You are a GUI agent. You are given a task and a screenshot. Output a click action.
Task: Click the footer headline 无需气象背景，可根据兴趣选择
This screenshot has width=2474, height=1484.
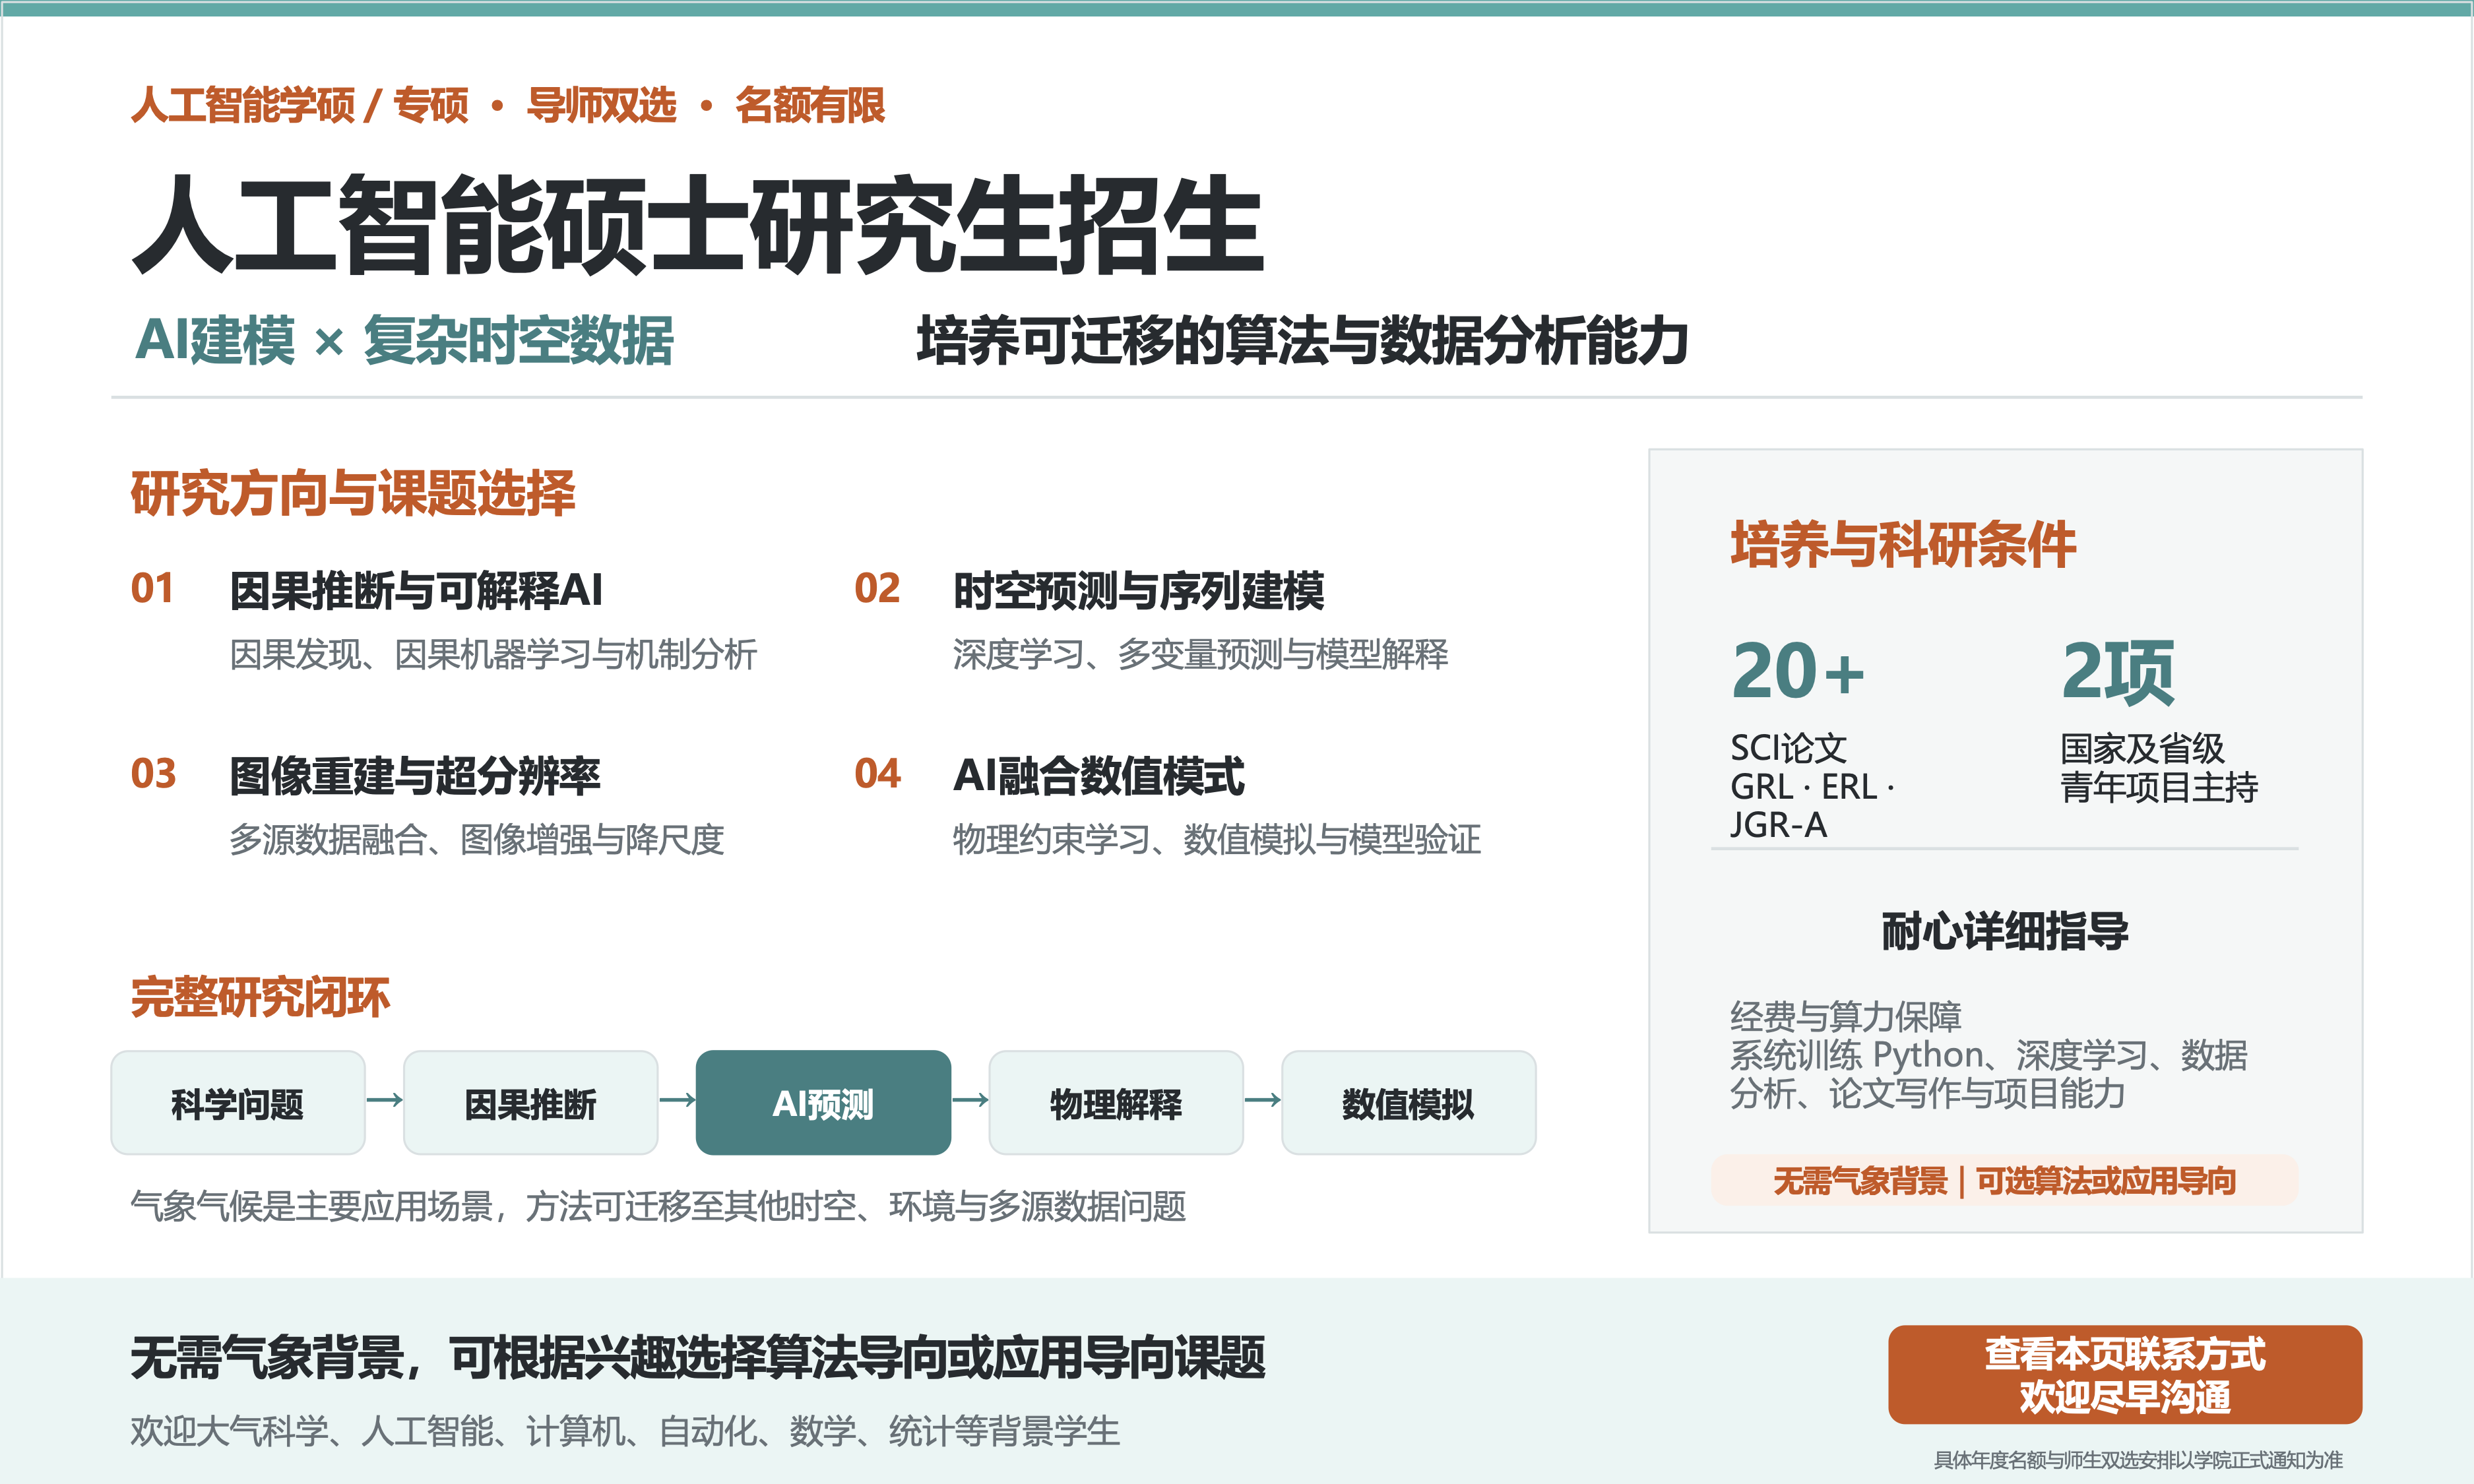click(x=698, y=1357)
